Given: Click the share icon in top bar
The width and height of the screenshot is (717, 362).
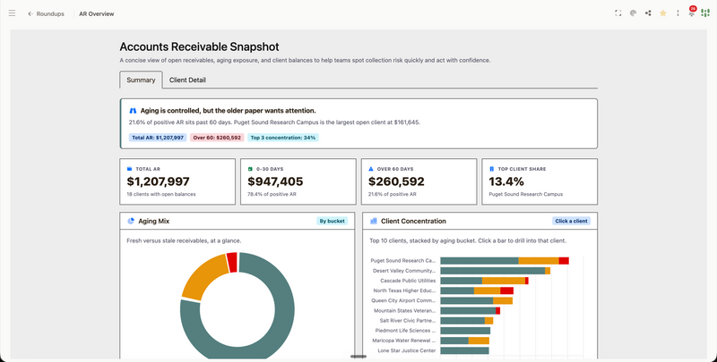Looking at the screenshot, I should click(648, 13).
